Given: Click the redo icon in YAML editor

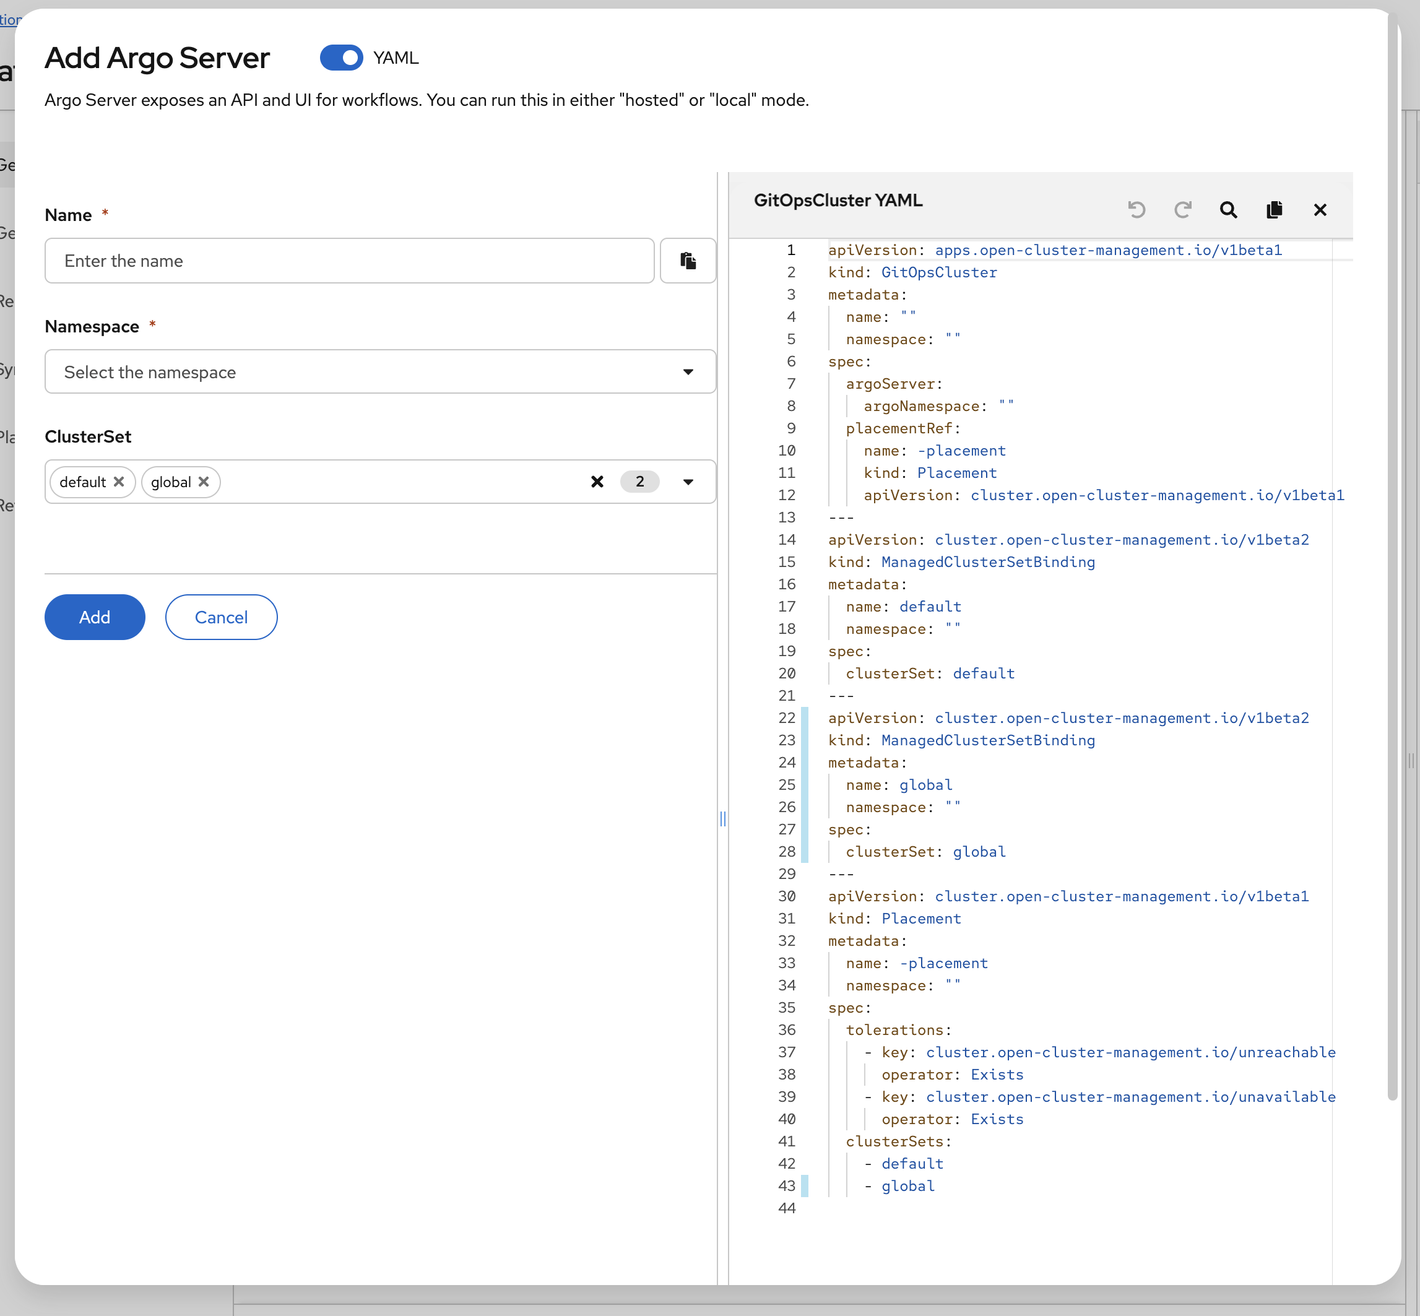Looking at the screenshot, I should pyautogui.click(x=1182, y=209).
